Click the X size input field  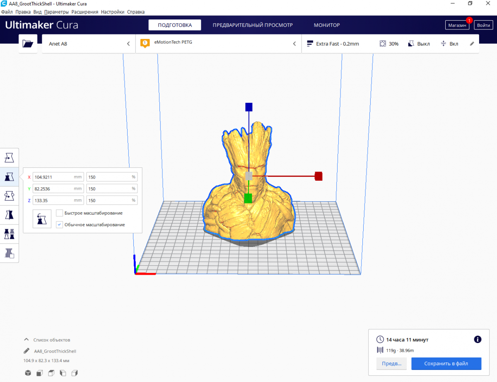pos(53,177)
